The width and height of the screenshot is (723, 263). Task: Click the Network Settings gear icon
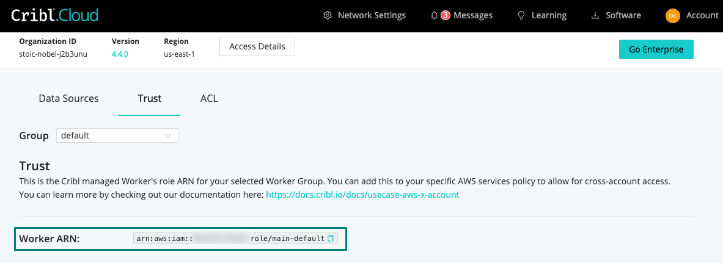pos(328,15)
